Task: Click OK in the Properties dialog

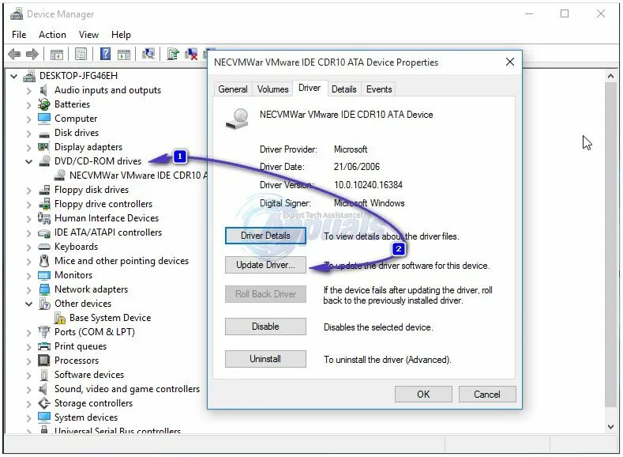Action: tap(423, 395)
